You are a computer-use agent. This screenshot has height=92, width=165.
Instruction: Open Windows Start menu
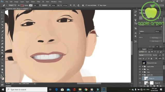3,89
